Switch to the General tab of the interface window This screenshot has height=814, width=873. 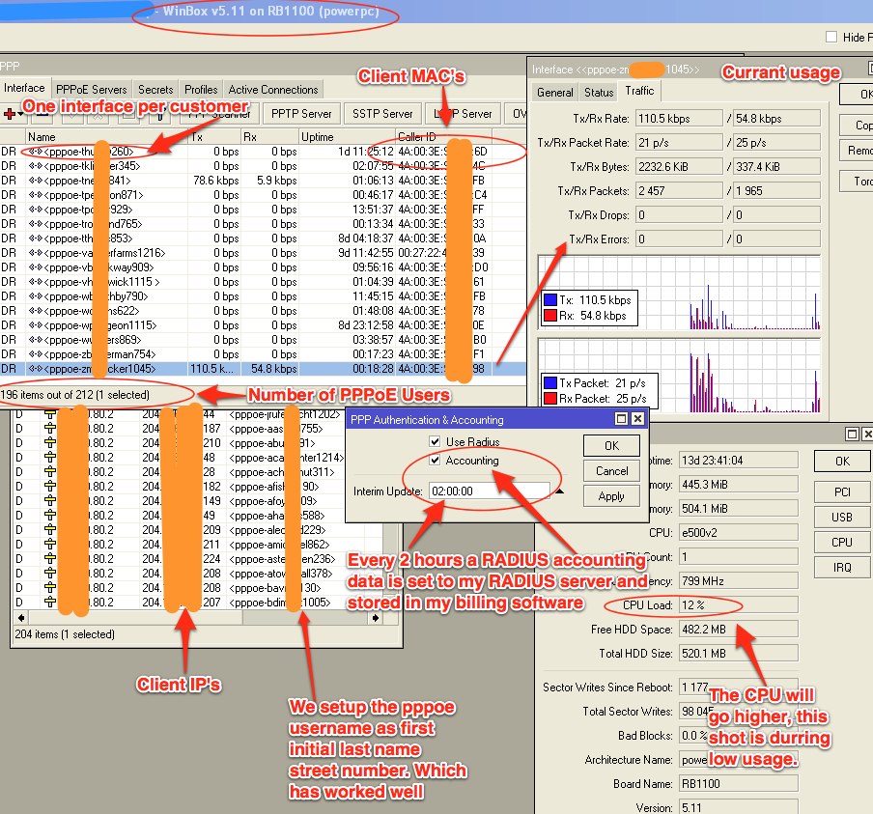coord(554,93)
